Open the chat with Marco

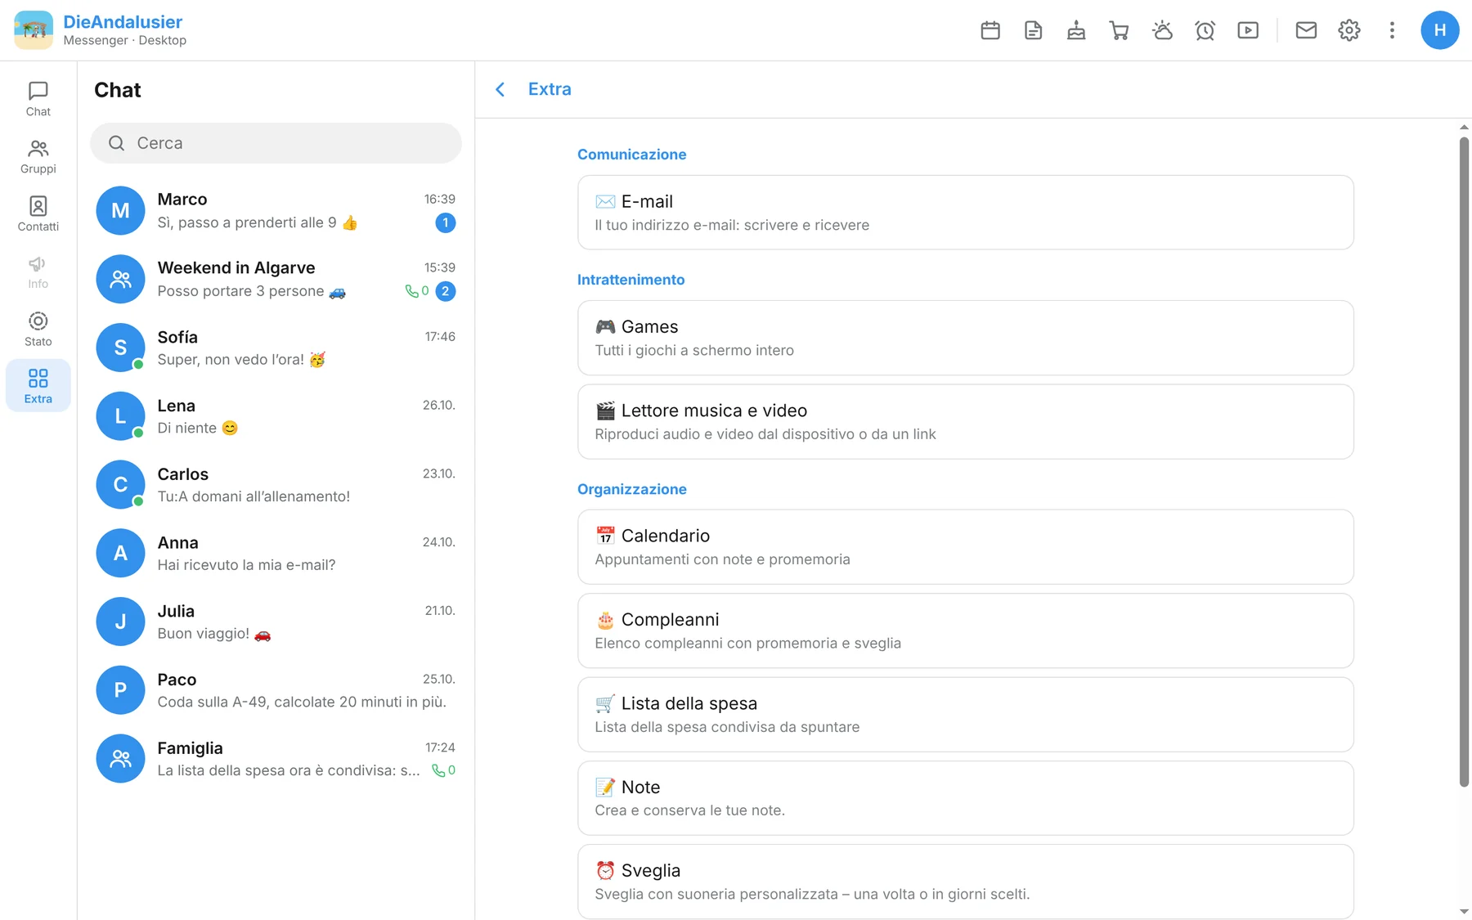click(x=276, y=210)
